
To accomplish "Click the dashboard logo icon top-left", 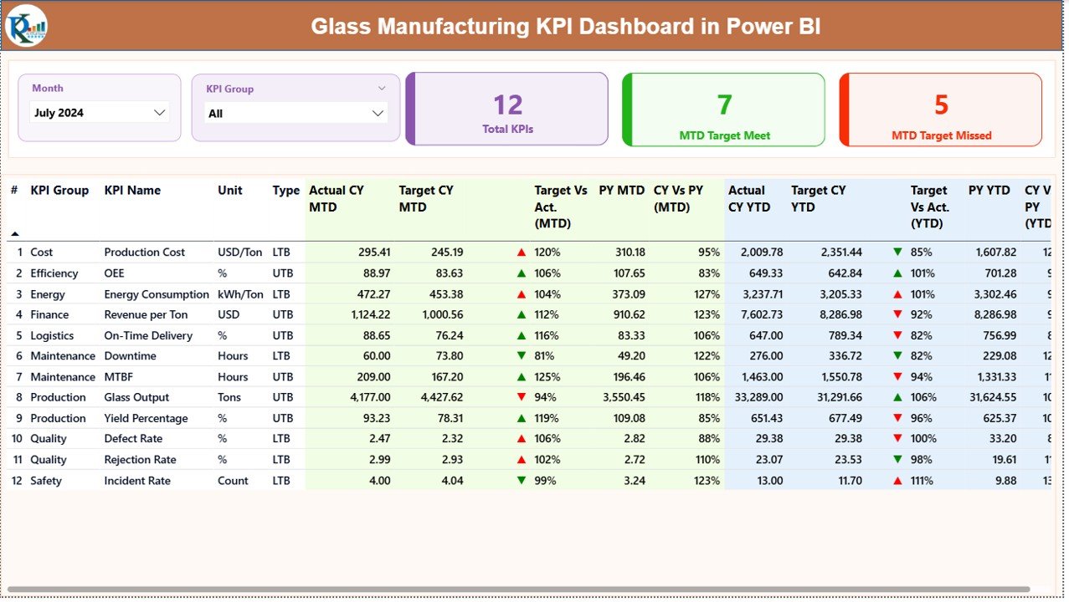I will point(28,26).
